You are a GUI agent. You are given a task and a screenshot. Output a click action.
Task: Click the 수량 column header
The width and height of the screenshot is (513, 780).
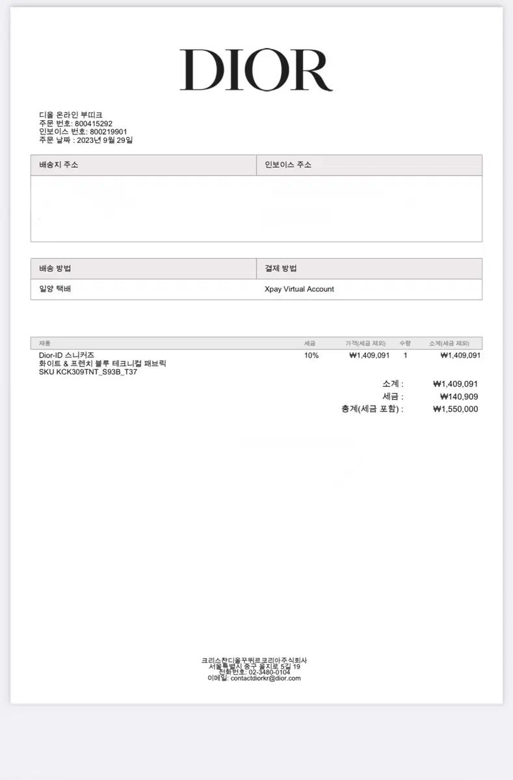(x=405, y=343)
